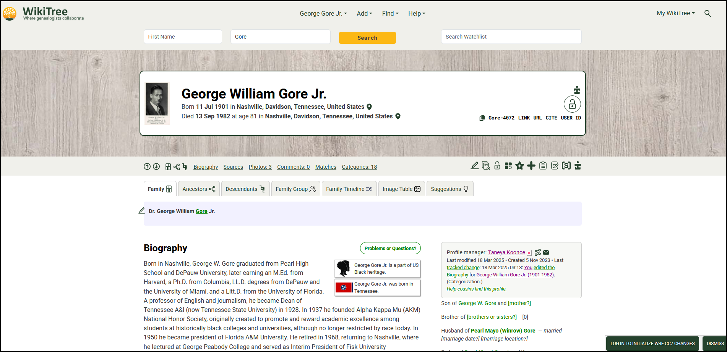This screenshot has width=727, height=352.
Task: Switch to the Ancestors tab
Action: [x=199, y=189]
